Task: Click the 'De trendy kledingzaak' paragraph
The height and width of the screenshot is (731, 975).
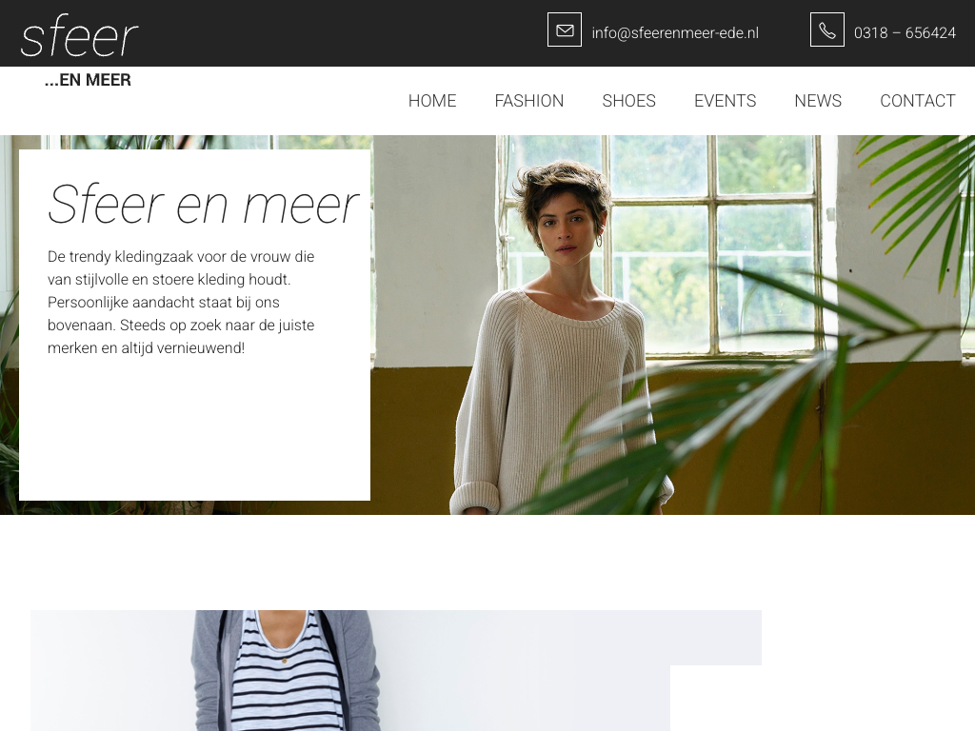Action: [181, 302]
